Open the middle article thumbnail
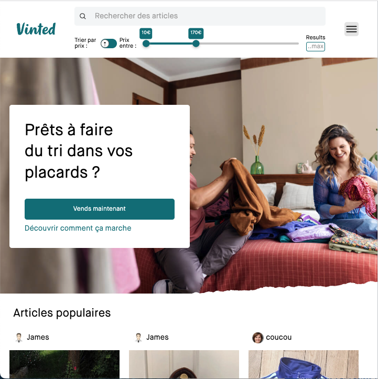The height and width of the screenshot is (379, 378). [184, 364]
